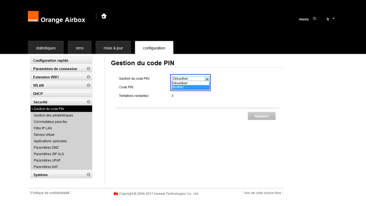Image resolution: width=366 pixels, height=206 pixels.
Task: Open the fr language dropdown
Action: click(330, 19)
